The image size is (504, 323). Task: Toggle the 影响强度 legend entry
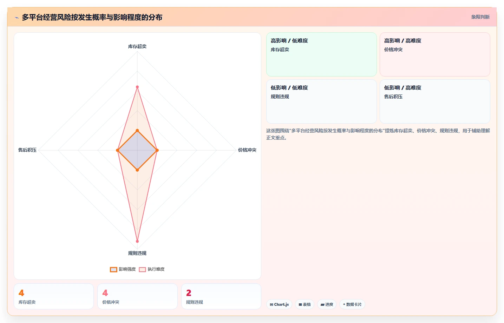coord(123,269)
